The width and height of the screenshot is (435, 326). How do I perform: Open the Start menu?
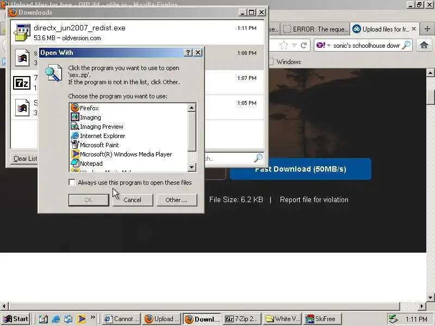16,319
